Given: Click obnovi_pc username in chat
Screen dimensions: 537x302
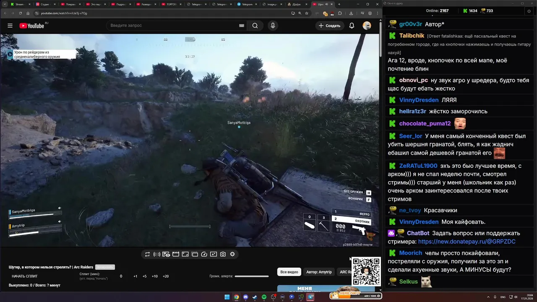Looking at the screenshot, I should (413, 80).
